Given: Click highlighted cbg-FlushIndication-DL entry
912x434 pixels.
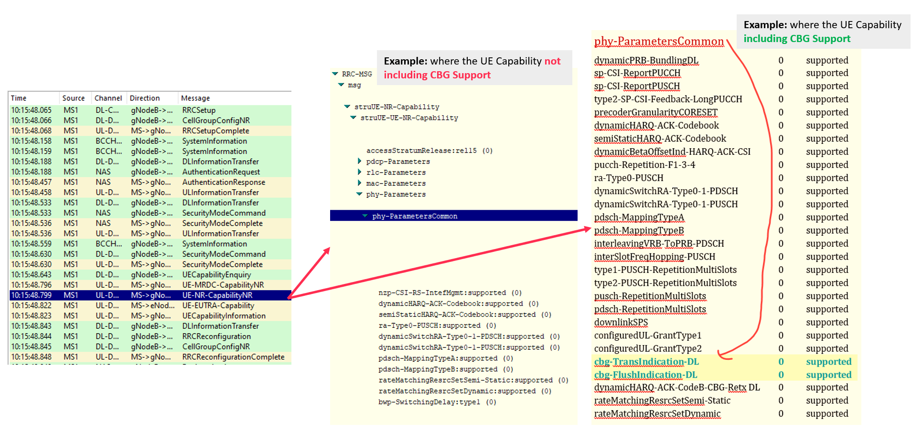Looking at the screenshot, I should 645,375.
